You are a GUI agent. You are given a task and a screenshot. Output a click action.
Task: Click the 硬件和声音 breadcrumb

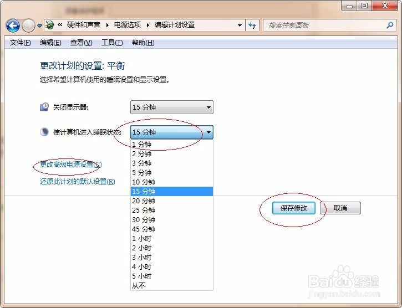[x=83, y=25]
